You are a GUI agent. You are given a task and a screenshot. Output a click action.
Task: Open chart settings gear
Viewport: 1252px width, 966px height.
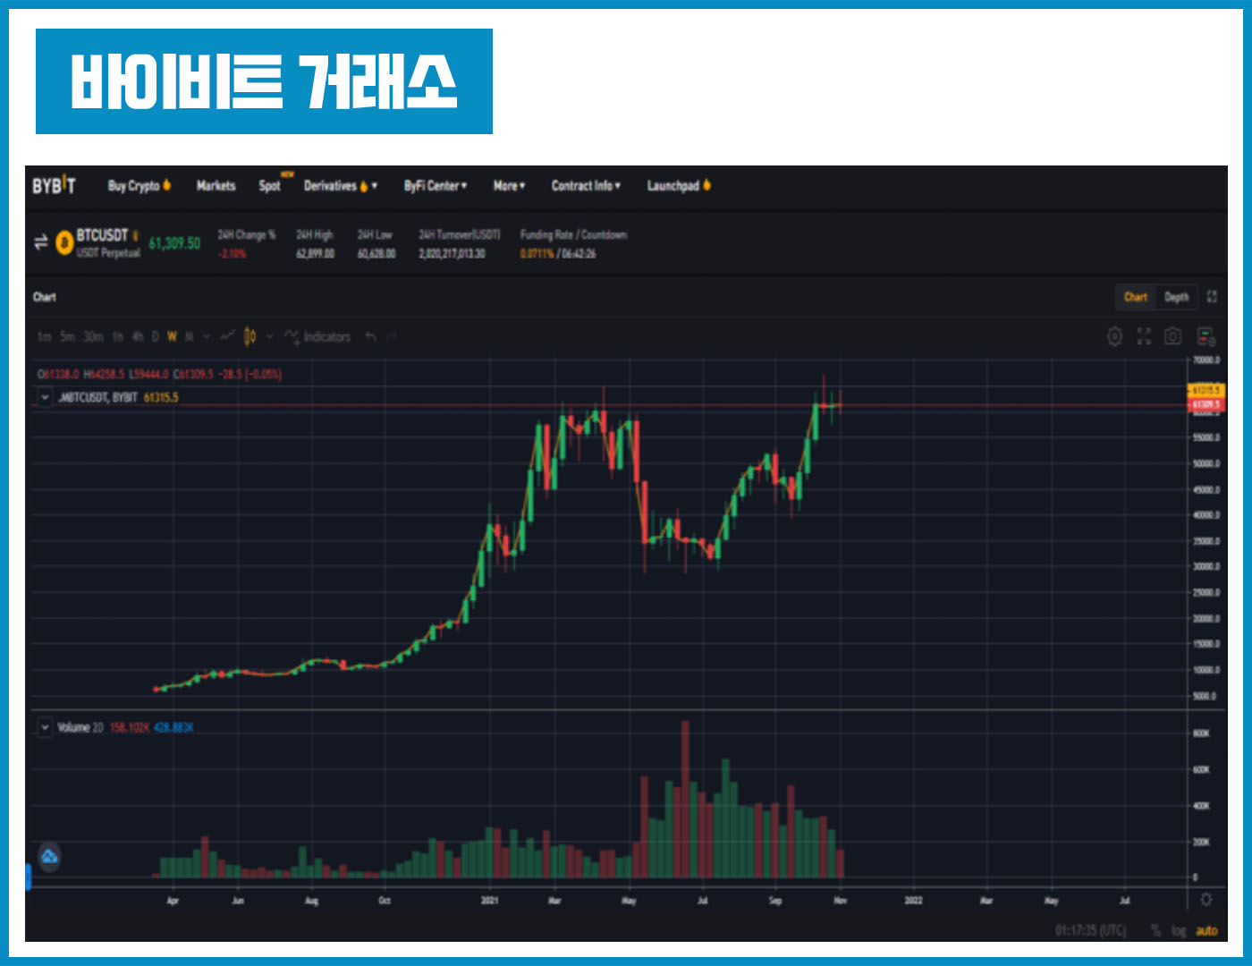1114,336
